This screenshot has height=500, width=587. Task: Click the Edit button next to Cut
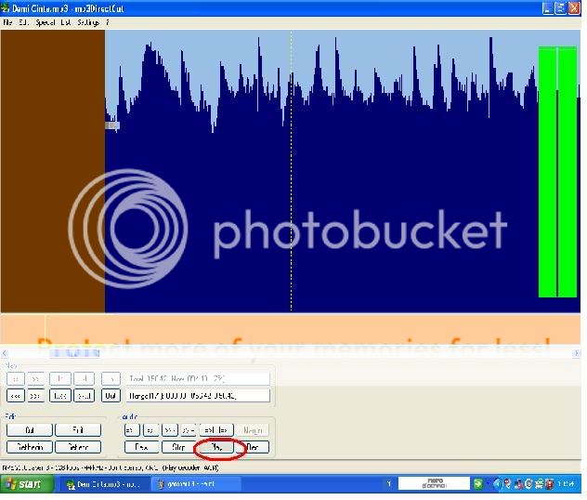click(x=78, y=430)
